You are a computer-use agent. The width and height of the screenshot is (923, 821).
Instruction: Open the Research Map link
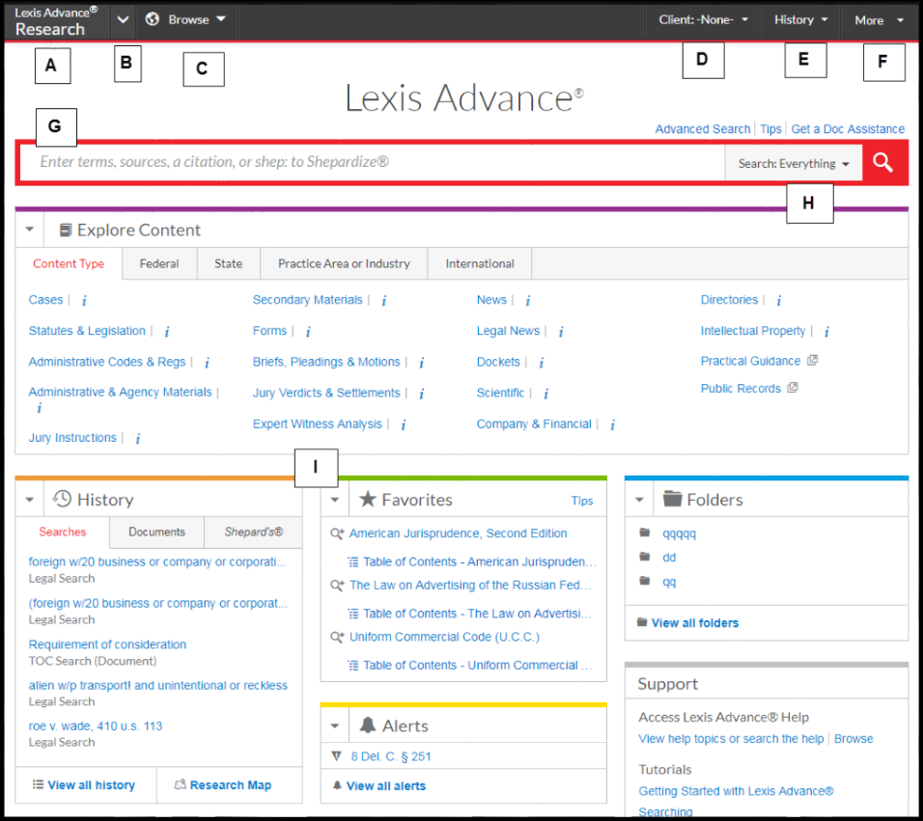[230, 785]
